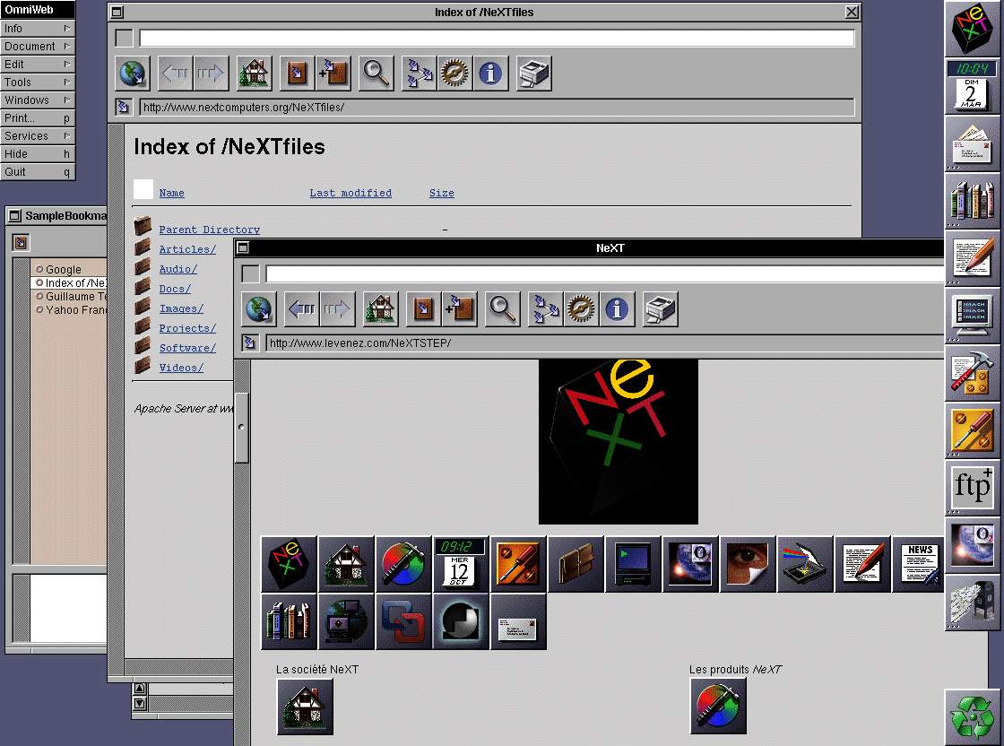Open the Videos/ directory link

[x=181, y=368]
